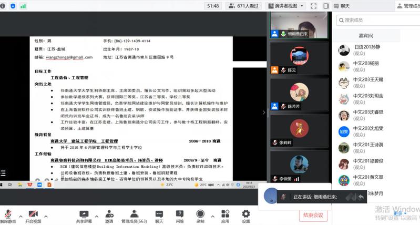Select member 中文201王诗漪 in the list

coord(376,148)
